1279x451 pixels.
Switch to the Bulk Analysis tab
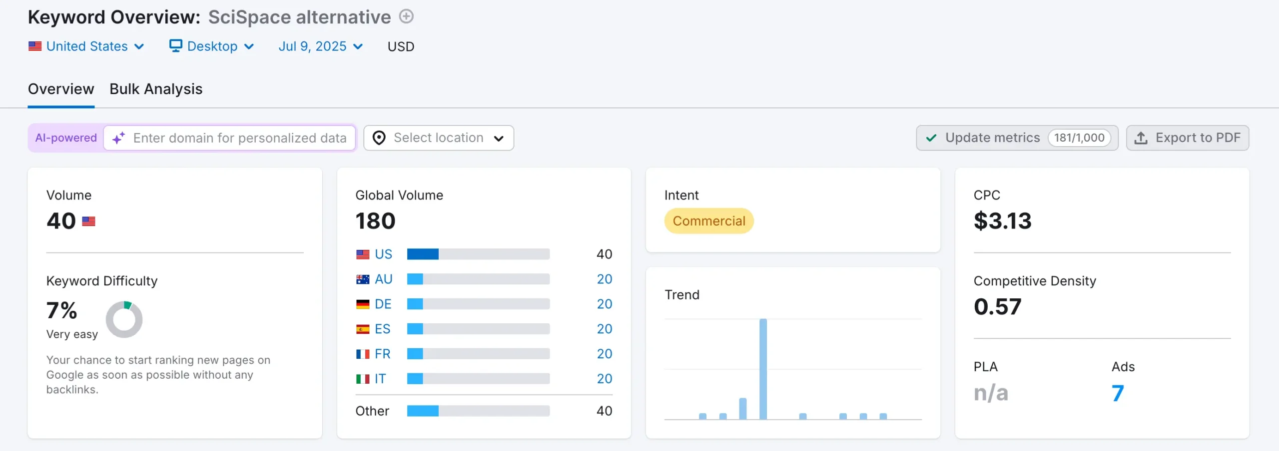click(x=156, y=89)
